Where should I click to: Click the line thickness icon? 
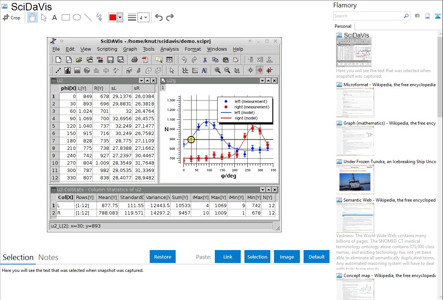132,17
